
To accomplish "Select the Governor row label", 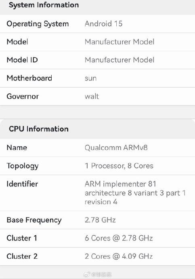I will (23, 97).
